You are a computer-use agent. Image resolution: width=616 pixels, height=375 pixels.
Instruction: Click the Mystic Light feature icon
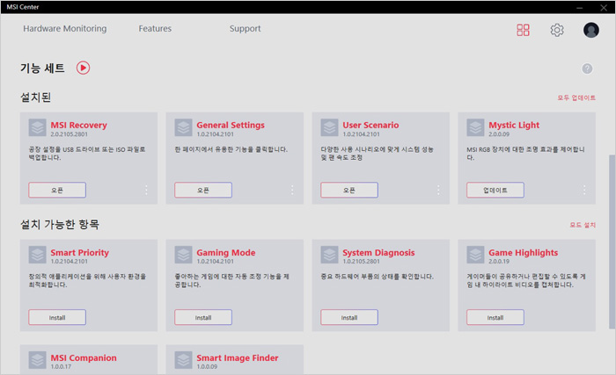click(x=475, y=128)
